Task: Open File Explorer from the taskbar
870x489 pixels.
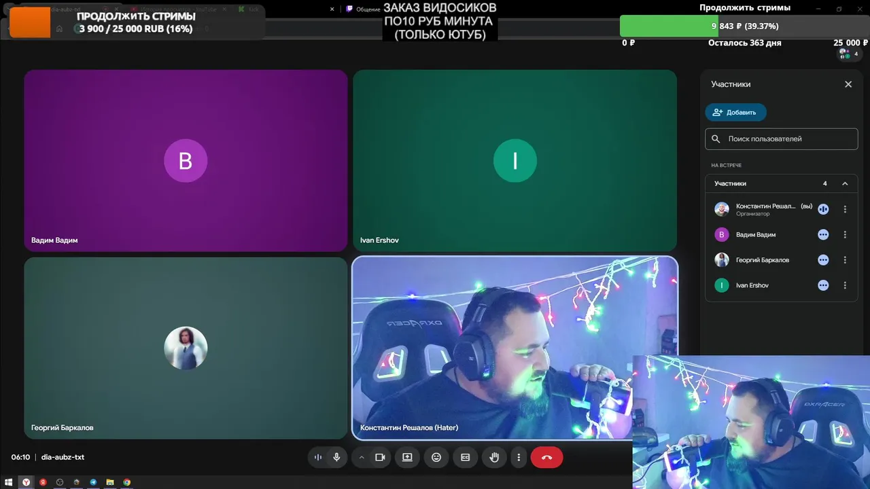Action: (x=110, y=482)
